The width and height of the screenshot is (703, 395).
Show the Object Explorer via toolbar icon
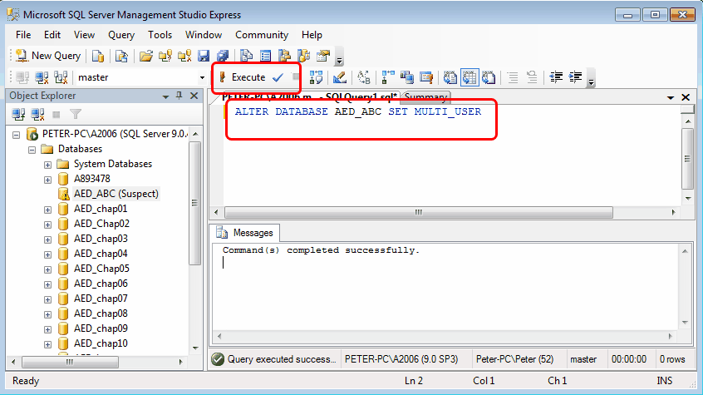tap(284, 56)
